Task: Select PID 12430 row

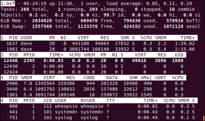Action: click(x=93, y=66)
